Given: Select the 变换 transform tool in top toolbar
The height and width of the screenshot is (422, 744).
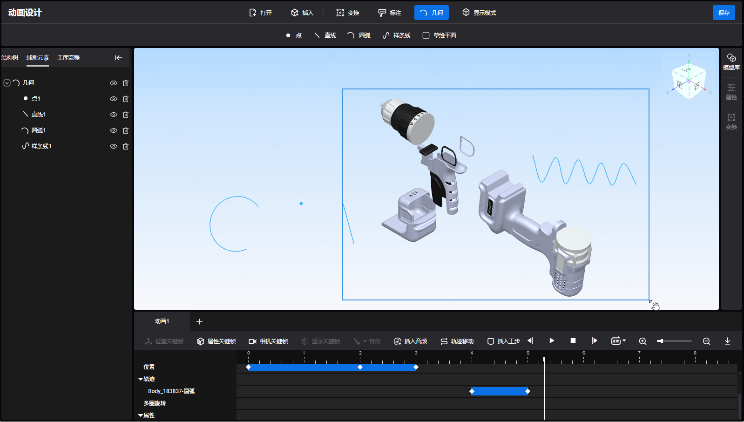Looking at the screenshot, I should click(348, 13).
